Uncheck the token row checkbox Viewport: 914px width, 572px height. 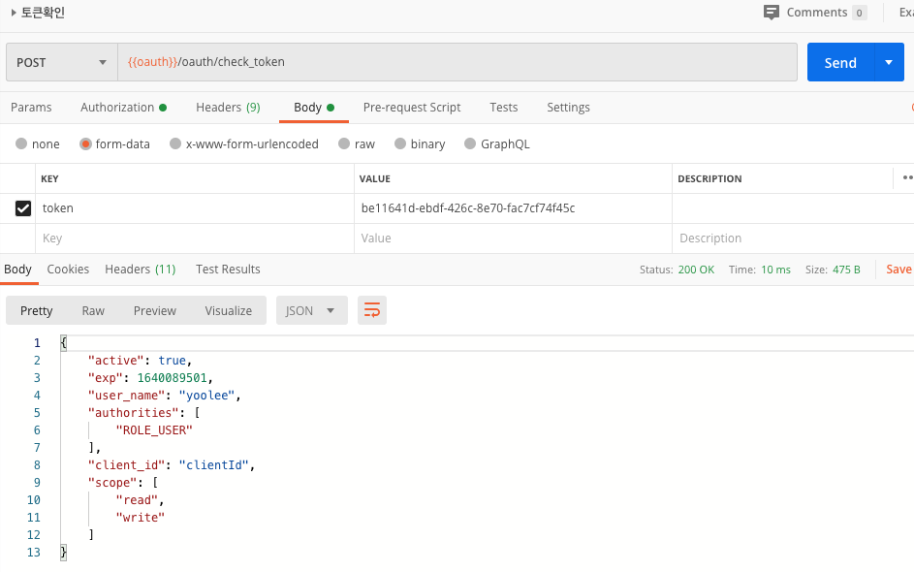coord(22,208)
